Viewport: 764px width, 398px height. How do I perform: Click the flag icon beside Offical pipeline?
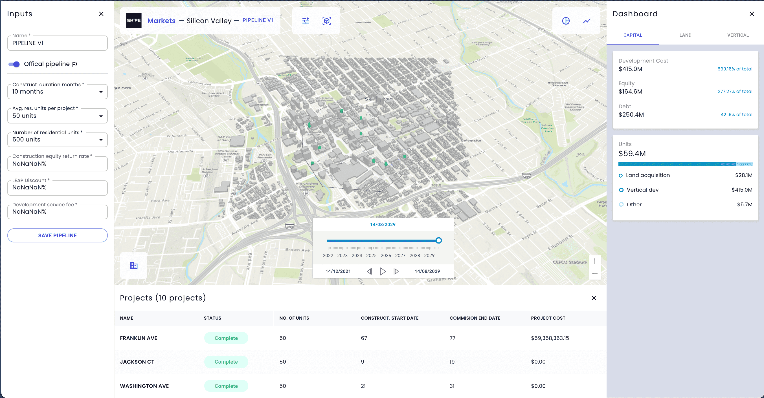click(75, 64)
